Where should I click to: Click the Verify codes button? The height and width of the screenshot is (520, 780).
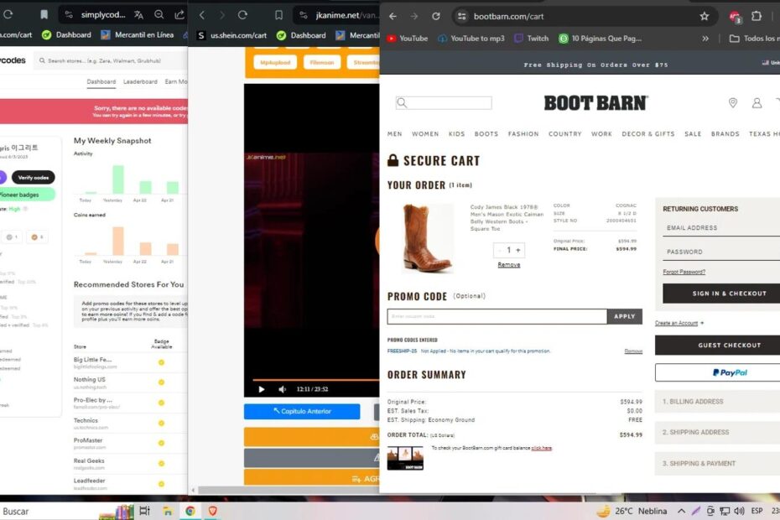coord(34,178)
